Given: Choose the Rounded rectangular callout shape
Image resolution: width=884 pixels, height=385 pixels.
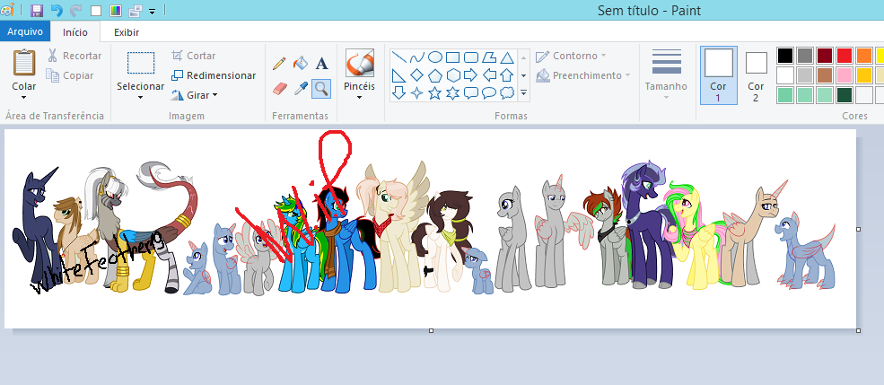Looking at the screenshot, I should pyautogui.click(x=471, y=93).
